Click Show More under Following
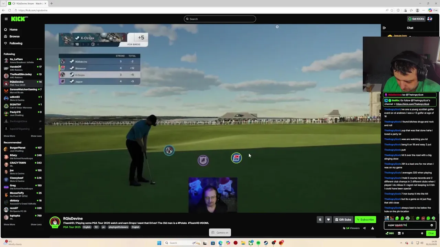440x247 pixels. (9, 136)
